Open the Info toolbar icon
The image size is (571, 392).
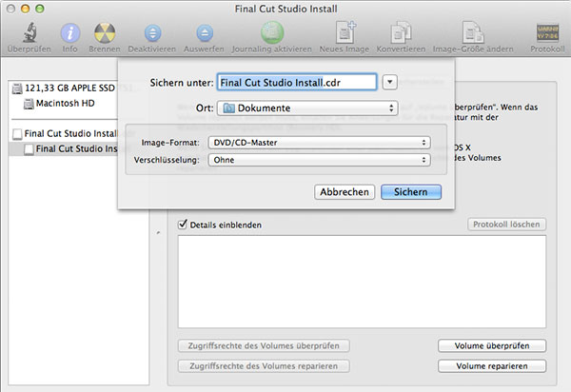pyautogui.click(x=69, y=32)
